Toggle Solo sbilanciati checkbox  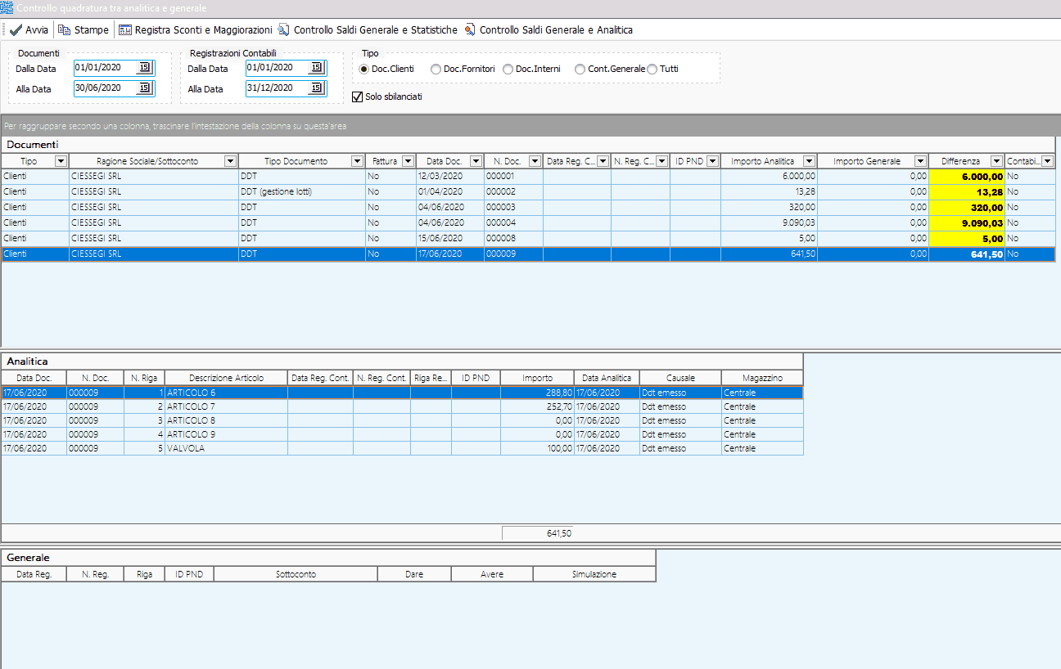tap(357, 97)
